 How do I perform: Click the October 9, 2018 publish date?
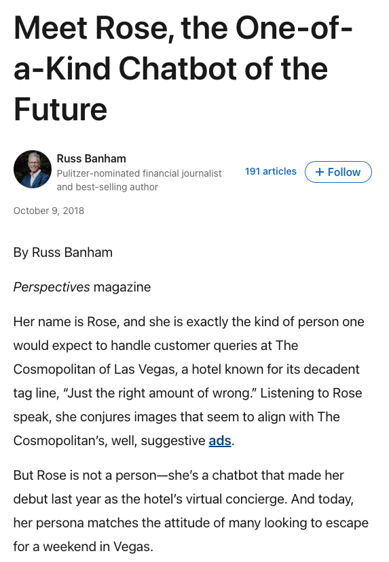[49, 211]
